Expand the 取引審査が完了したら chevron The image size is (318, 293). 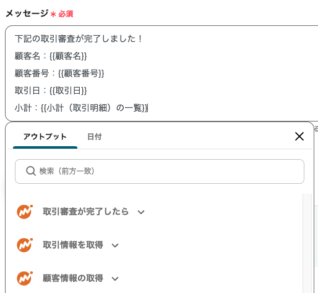(141, 212)
